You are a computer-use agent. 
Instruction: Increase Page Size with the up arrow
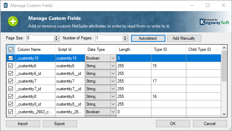[57, 37]
